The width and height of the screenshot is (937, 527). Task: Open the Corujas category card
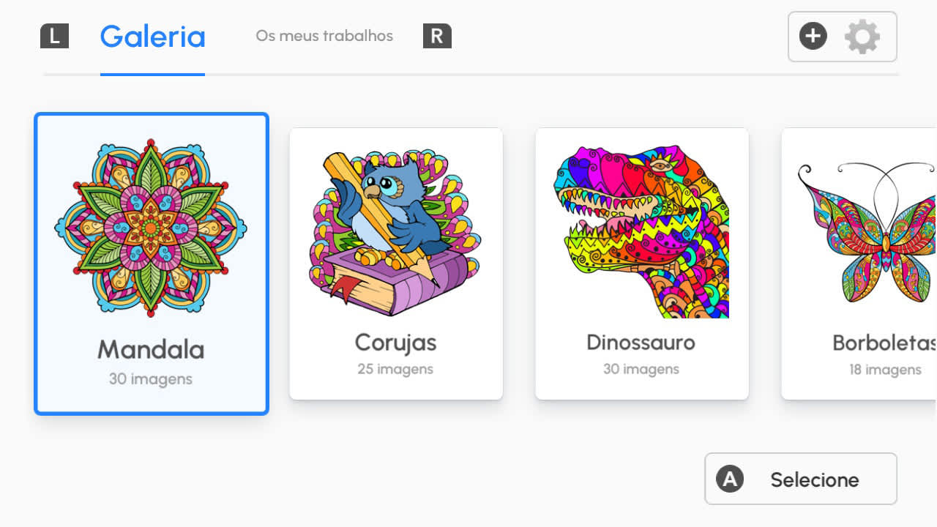pos(396,263)
